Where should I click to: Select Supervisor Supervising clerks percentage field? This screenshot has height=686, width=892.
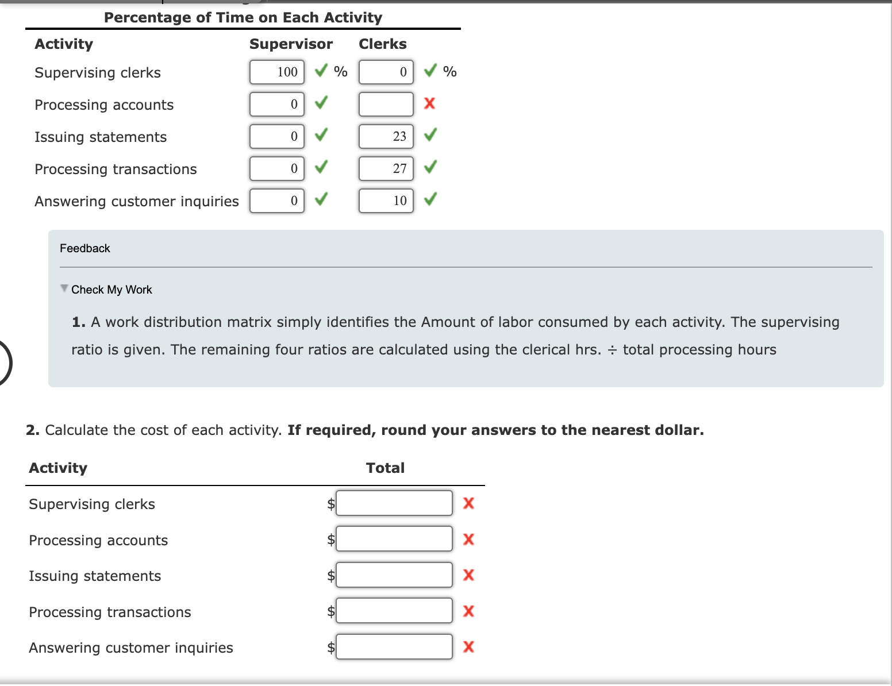(x=277, y=72)
